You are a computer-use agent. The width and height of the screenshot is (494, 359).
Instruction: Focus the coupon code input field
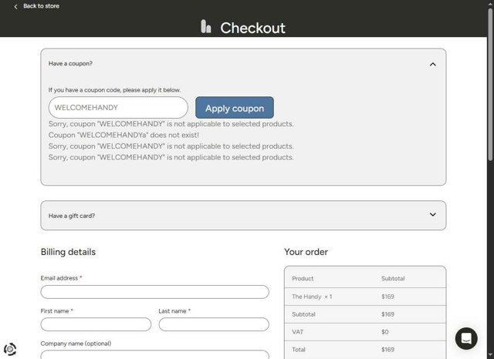click(x=118, y=108)
